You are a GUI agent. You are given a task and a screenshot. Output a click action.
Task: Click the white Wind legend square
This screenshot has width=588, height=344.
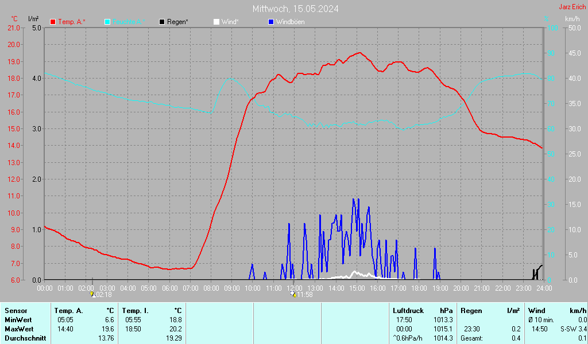[x=216, y=22]
